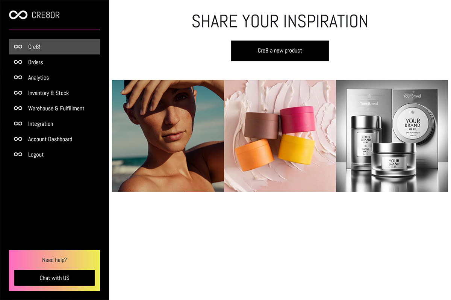Click the infinity icon beside Cre8!
The height and width of the screenshot is (300, 451).
pyautogui.click(x=18, y=47)
